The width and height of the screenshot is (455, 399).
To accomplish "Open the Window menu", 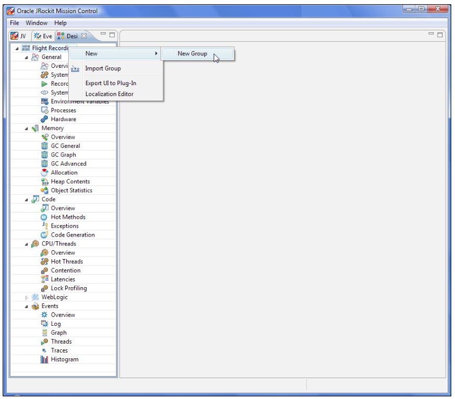I will coord(36,23).
